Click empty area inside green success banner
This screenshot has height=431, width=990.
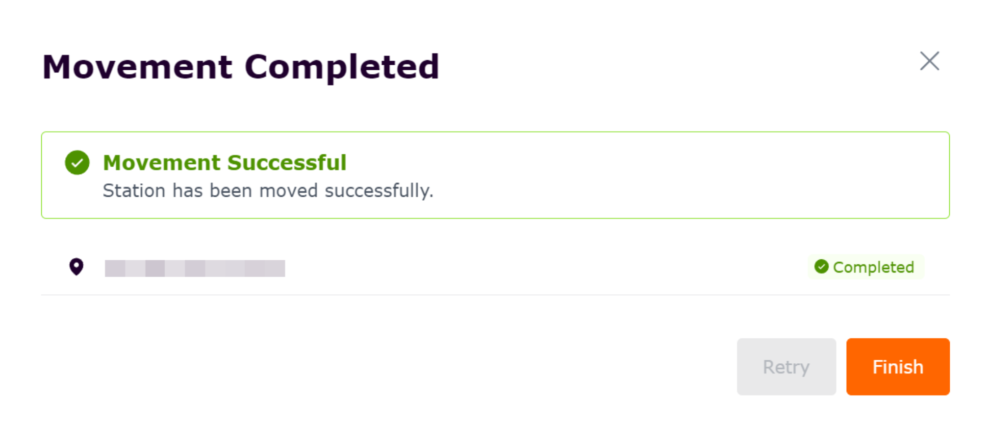pyautogui.click(x=663, y=176)
